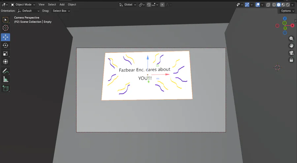The width and height of the screenshot is (297, 163).
Task: Toggle camera view with the camera icon
Action: point(291,53)
